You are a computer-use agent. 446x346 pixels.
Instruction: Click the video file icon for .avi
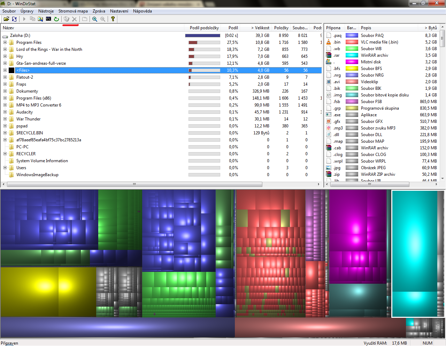pyautogui.click(x=329, y=81)
